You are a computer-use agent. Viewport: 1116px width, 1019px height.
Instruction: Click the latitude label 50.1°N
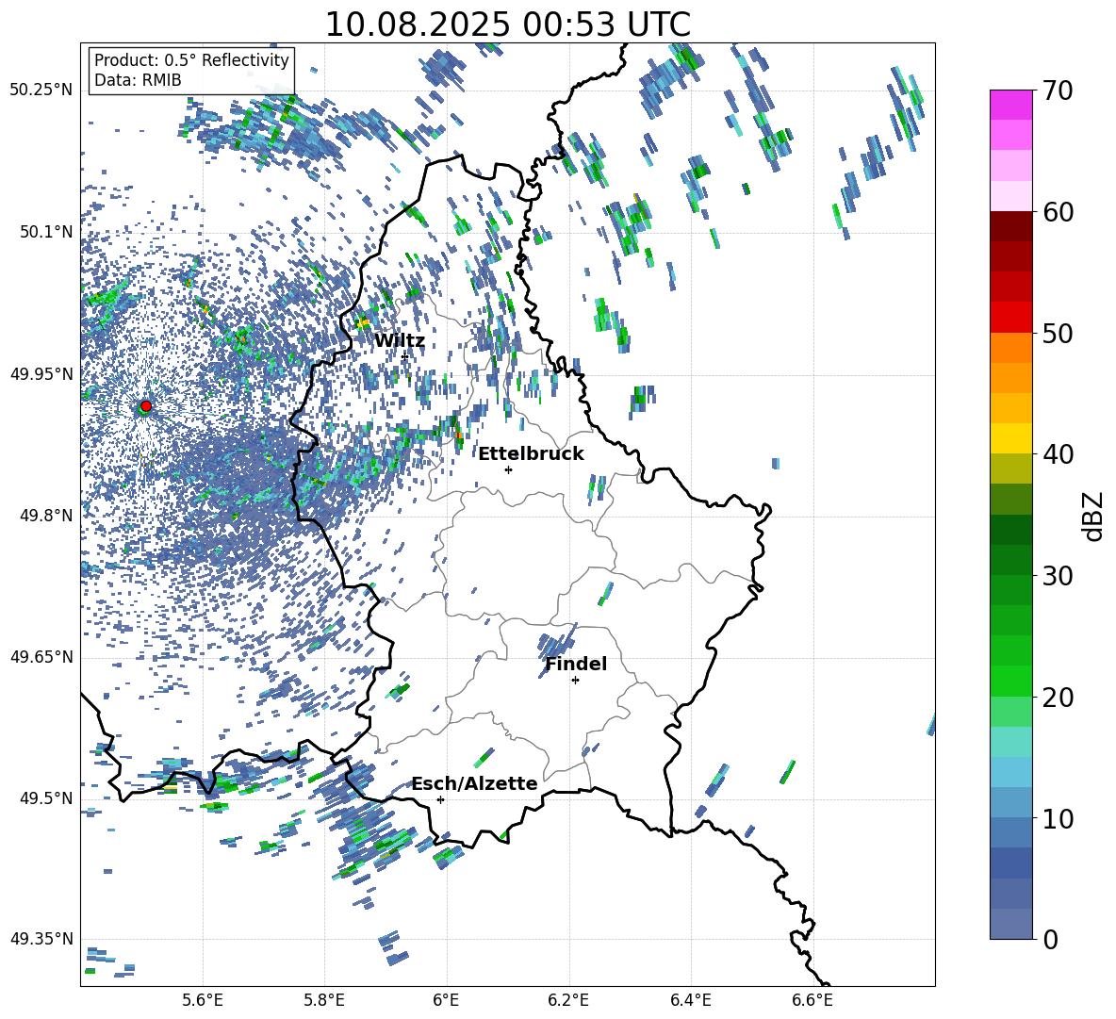click(x=45, y=232)
